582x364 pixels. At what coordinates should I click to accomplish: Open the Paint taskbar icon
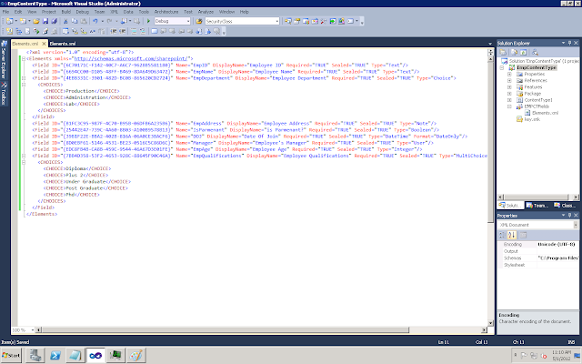135,356
